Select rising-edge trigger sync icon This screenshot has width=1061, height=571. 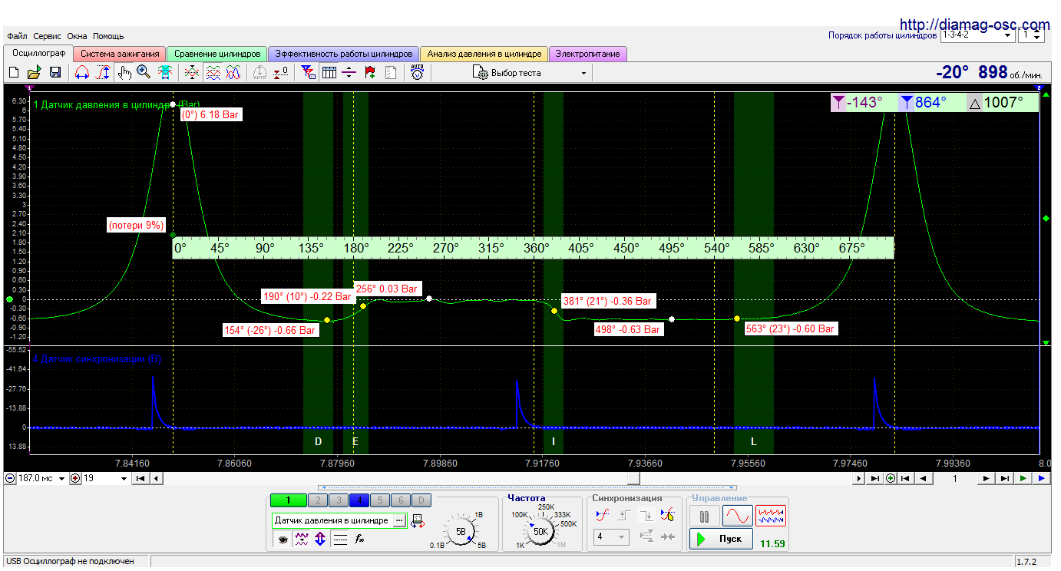[x=625, y=515]
